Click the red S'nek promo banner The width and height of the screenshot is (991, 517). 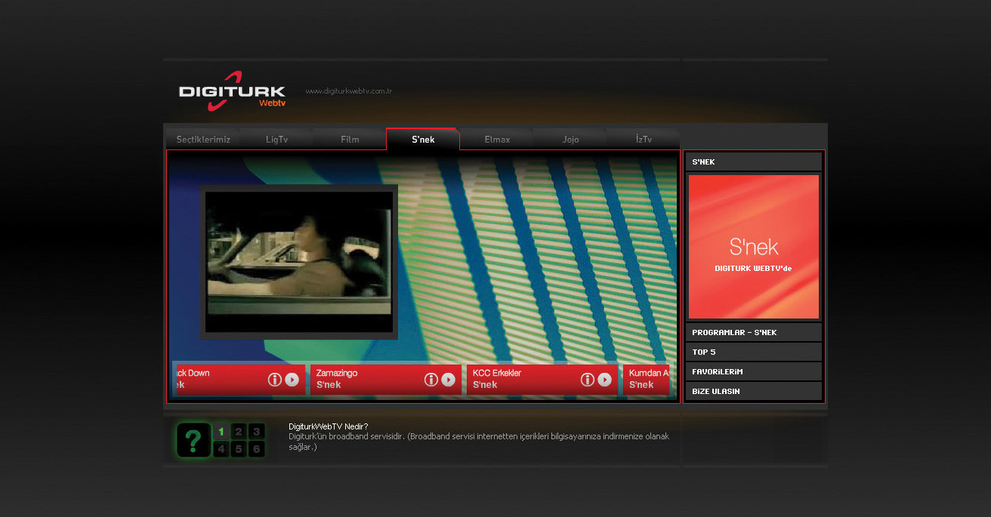tap(753, 247)
